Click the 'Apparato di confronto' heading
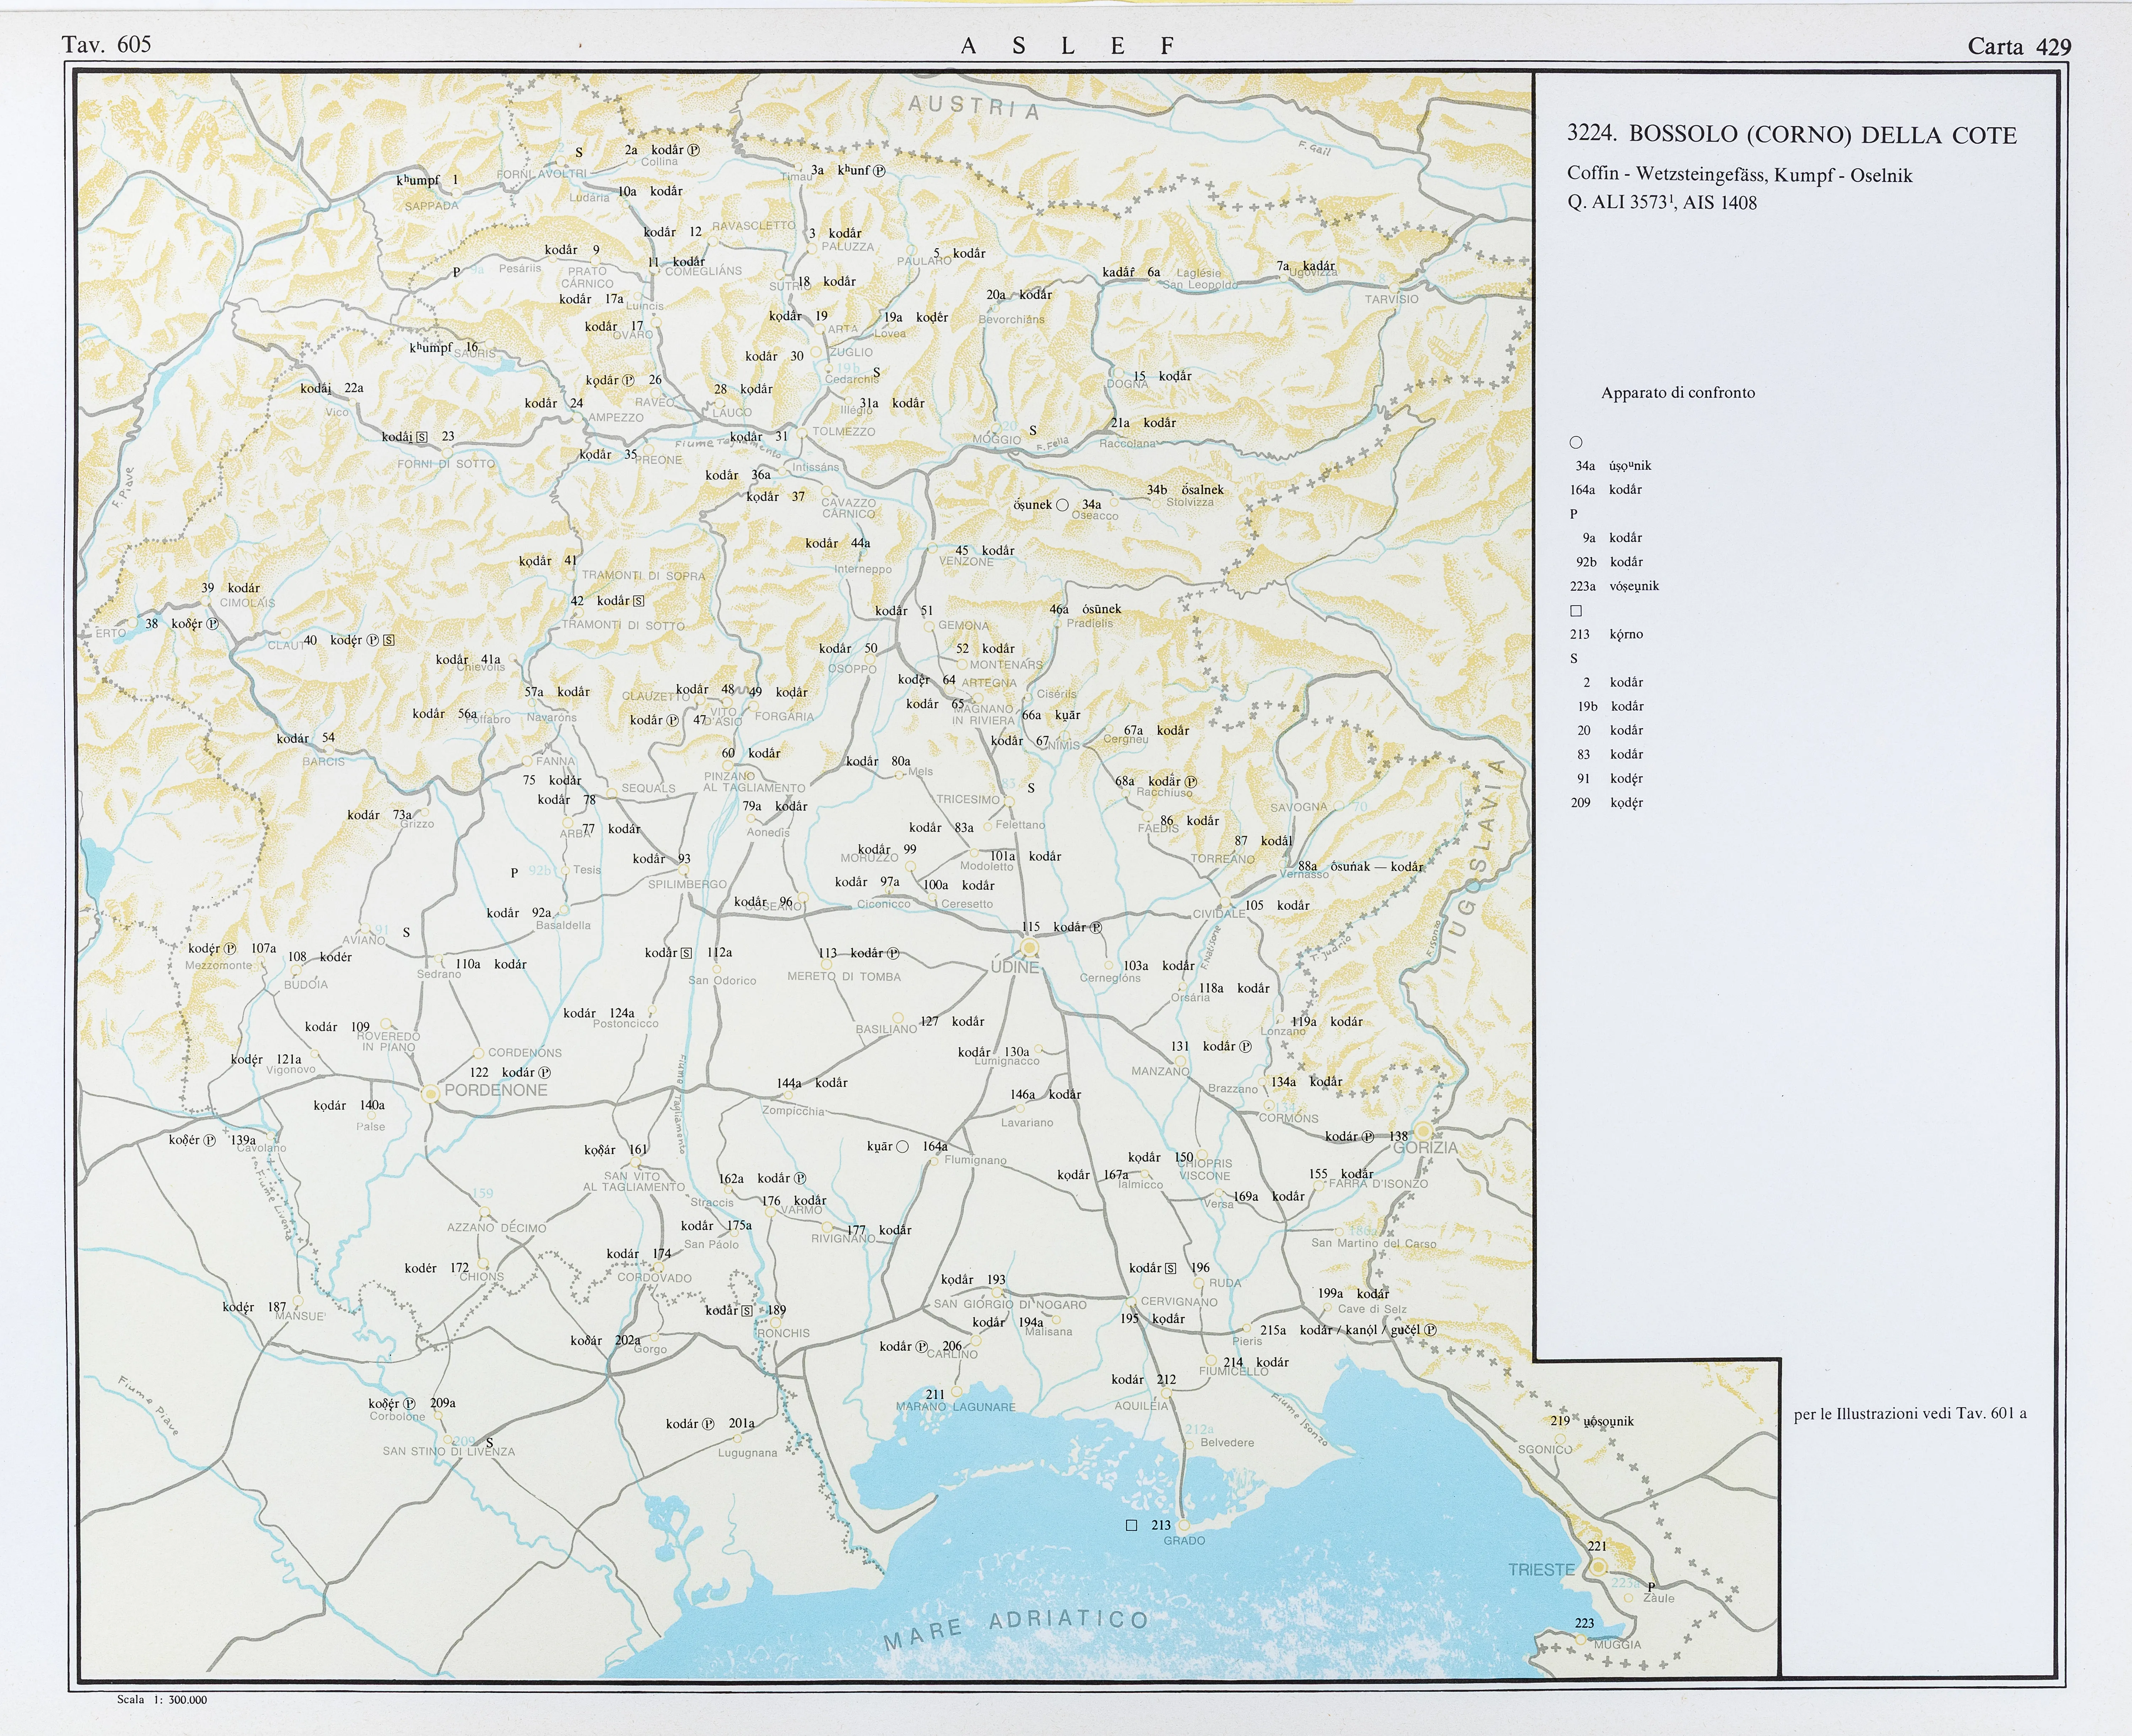2132x1736 pixels. (x=1677, y=393)
